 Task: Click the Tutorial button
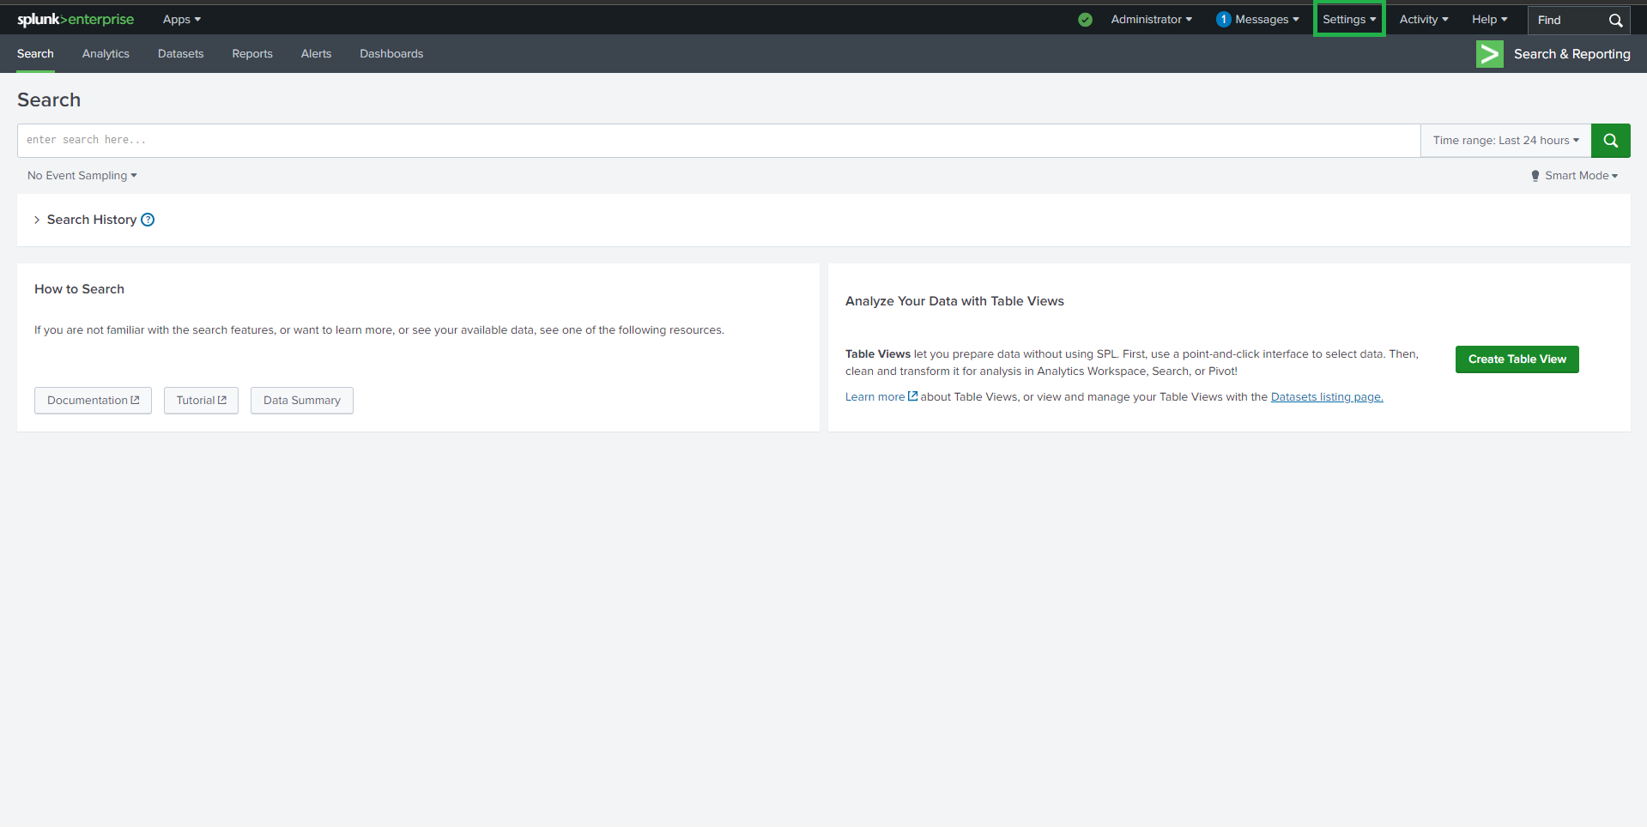201,401
